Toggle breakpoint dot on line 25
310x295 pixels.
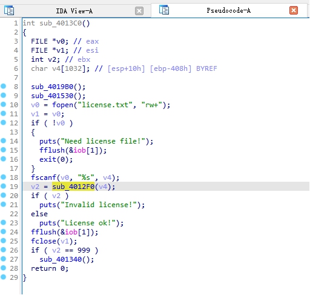click(4, 240)
